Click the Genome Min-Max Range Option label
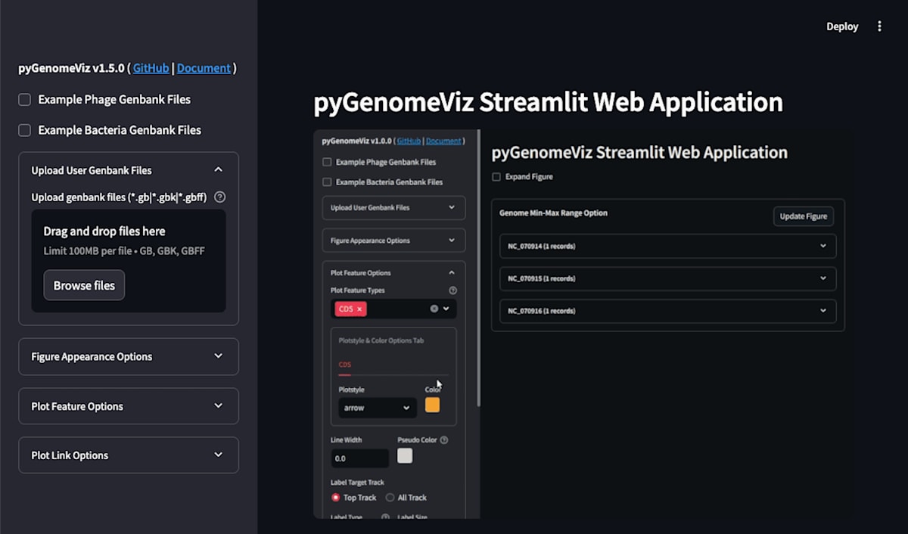This screenshot has width=908, height=534. click(x=553, y=213)
